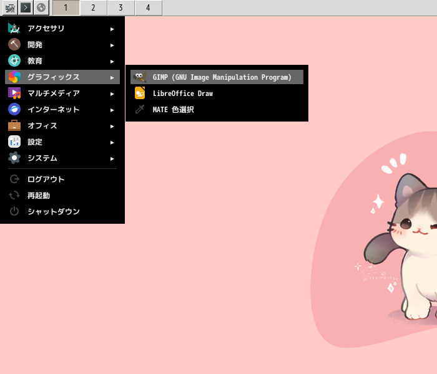Switch to workspace 3

[120, 7]
